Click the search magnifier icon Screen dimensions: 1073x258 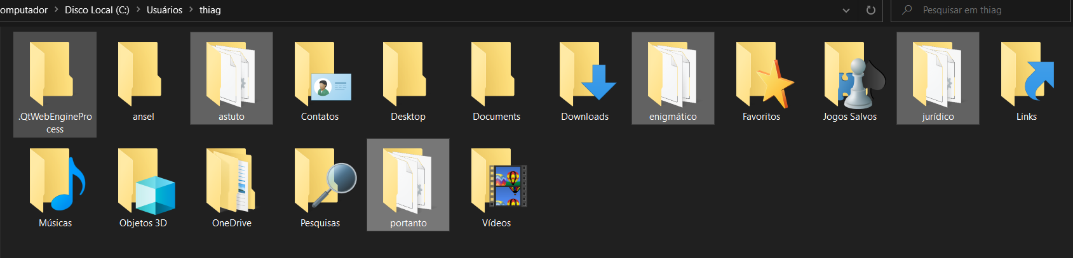coord(907,10)
